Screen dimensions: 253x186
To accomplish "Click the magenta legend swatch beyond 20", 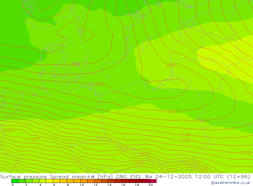I will [153, 181].
